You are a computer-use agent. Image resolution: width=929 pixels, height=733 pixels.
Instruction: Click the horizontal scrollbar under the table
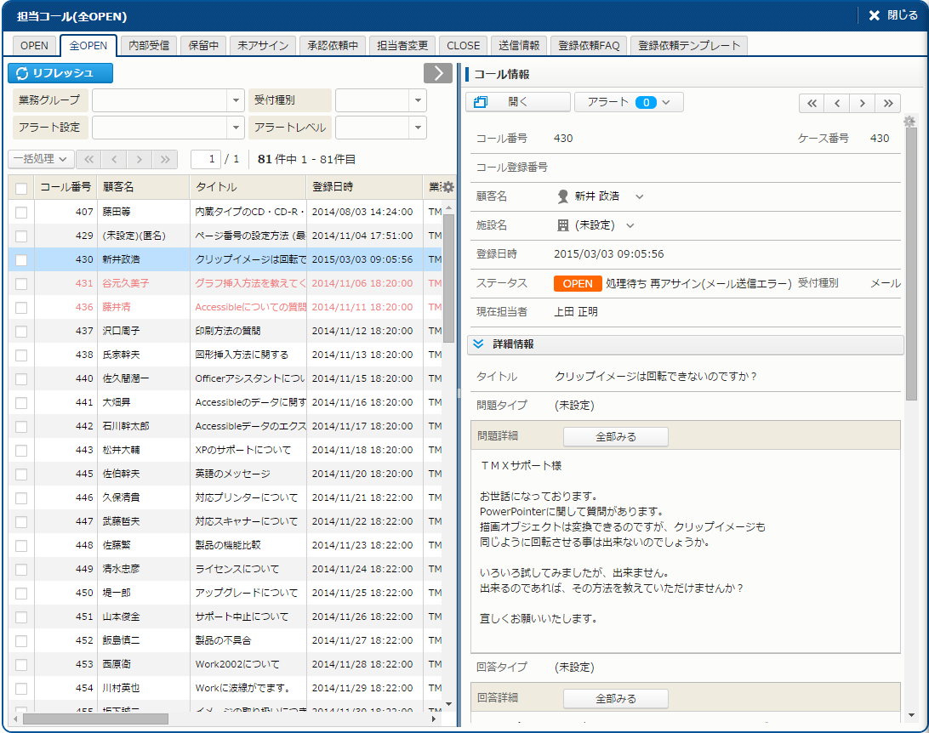[95, 719]
